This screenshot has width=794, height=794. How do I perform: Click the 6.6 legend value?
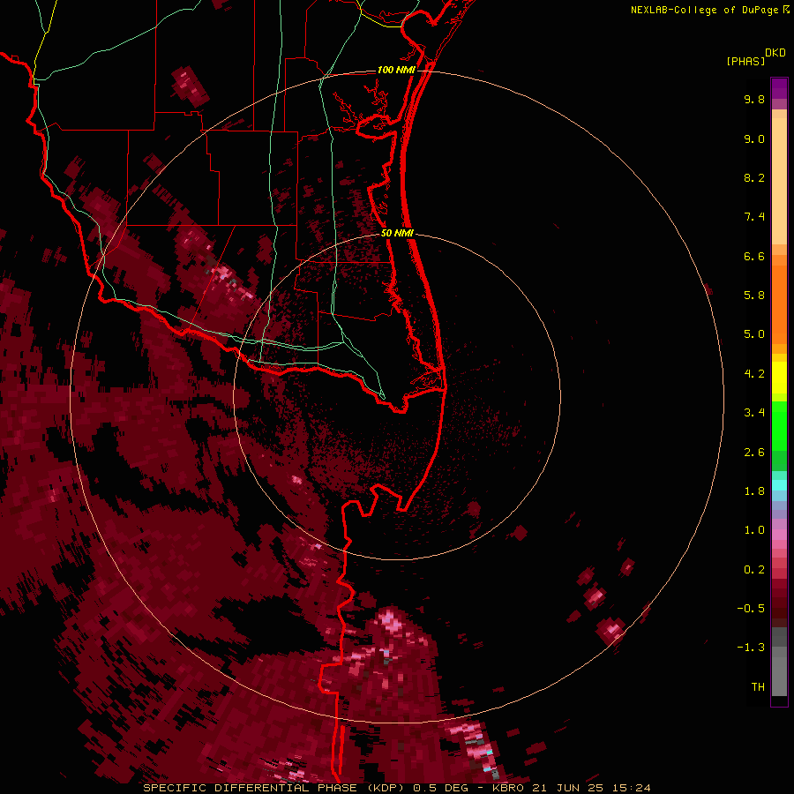coord(754,256)
